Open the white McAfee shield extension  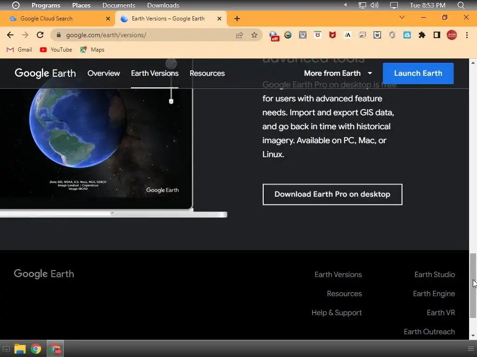coord(318,35)
